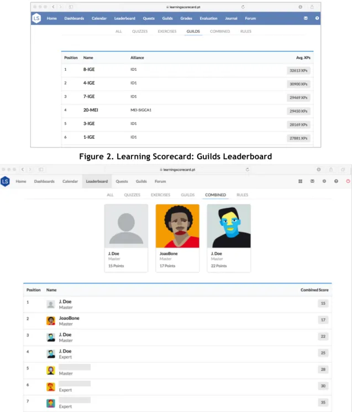
Task: Click the share icon in the upper browser window
Action: (x=312, y=7)
